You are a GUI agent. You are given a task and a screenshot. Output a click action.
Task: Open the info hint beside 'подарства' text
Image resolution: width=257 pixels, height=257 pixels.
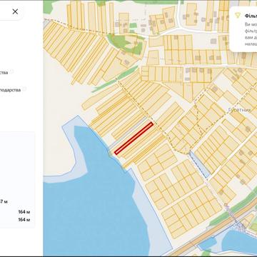24,89
